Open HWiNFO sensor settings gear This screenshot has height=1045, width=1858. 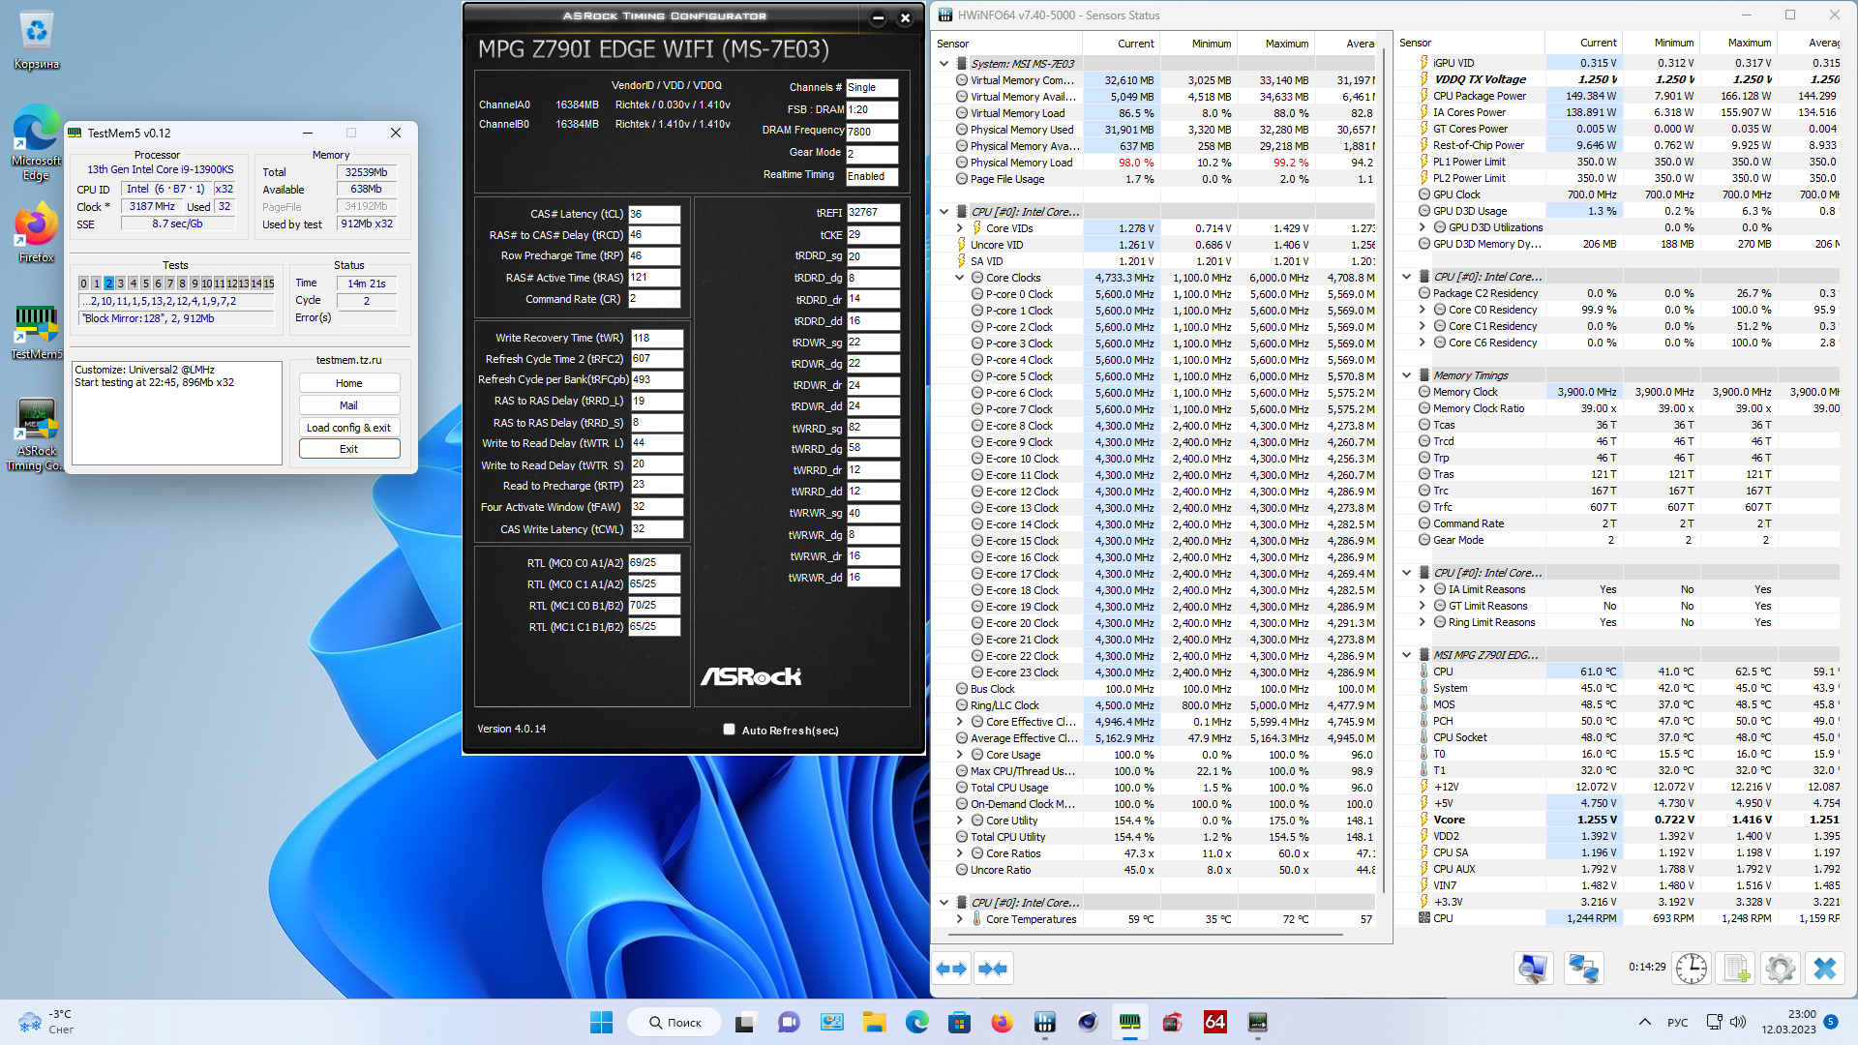[1780, 969]
